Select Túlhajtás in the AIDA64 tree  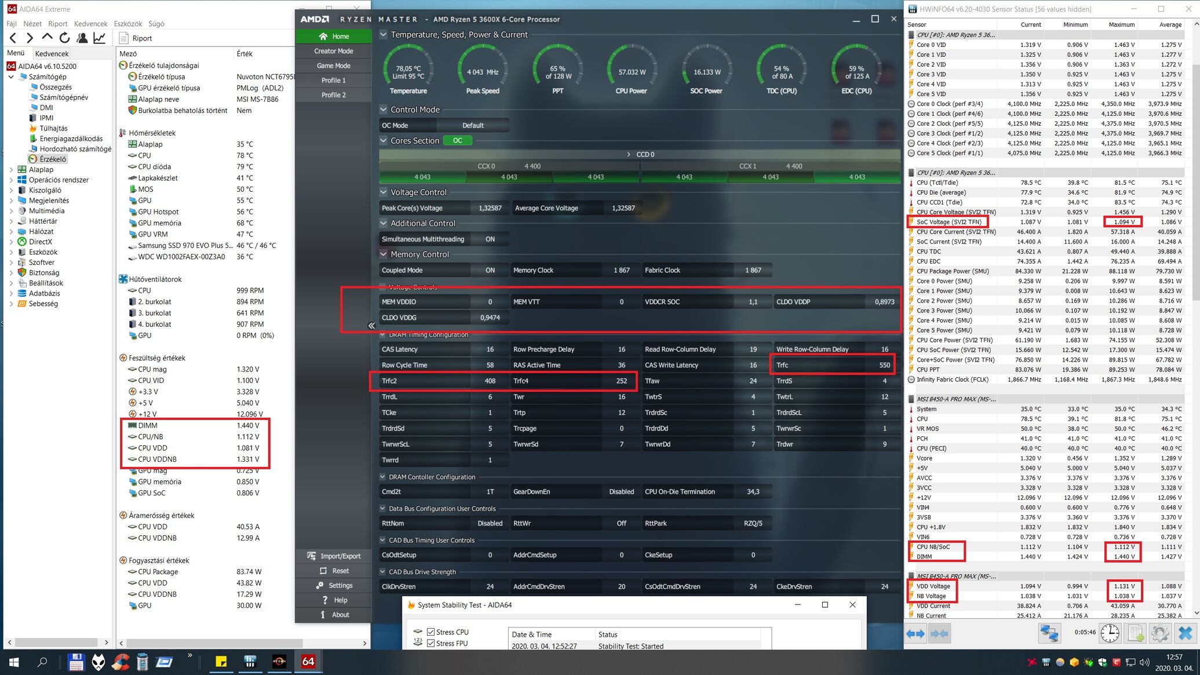[53, 128]
